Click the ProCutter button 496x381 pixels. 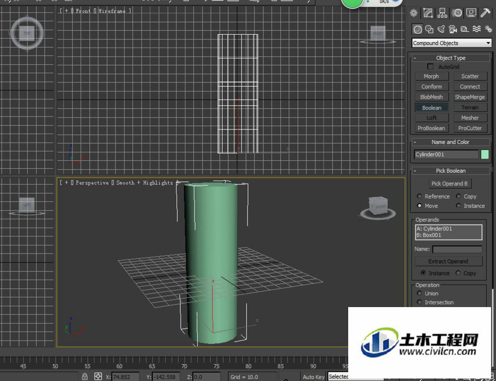point(470,128)
